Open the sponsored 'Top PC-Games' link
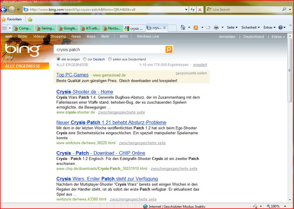 72,75
